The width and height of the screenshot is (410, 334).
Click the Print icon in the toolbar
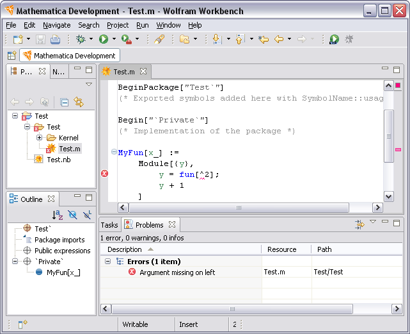[x=55, y=39]
